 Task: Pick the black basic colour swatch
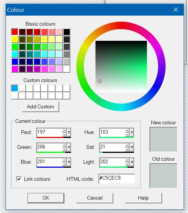tap(67, 32)
